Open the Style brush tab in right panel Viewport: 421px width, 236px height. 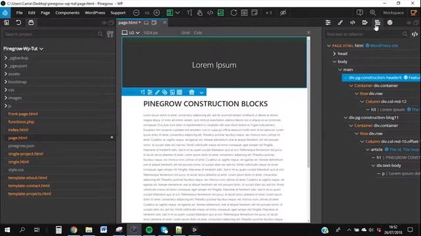pyautogui.click(x=340, y=23)
